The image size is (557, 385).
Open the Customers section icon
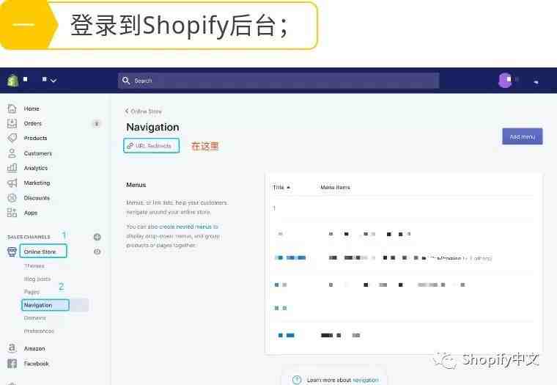[12, 153]
